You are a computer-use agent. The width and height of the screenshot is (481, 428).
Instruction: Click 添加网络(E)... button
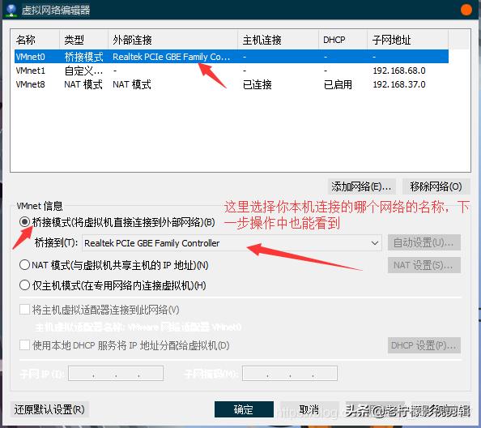pos(361,186)
